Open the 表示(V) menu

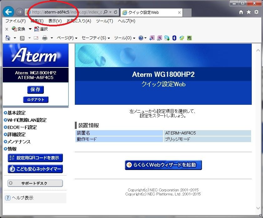[x=55, y=21]
